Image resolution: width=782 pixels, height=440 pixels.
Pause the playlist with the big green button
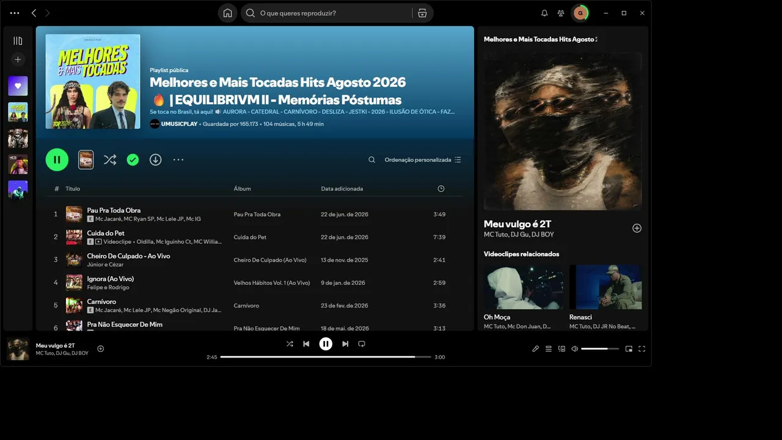click(57, 159)
